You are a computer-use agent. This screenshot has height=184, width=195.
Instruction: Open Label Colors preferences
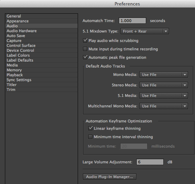click(x=41, y=55)
